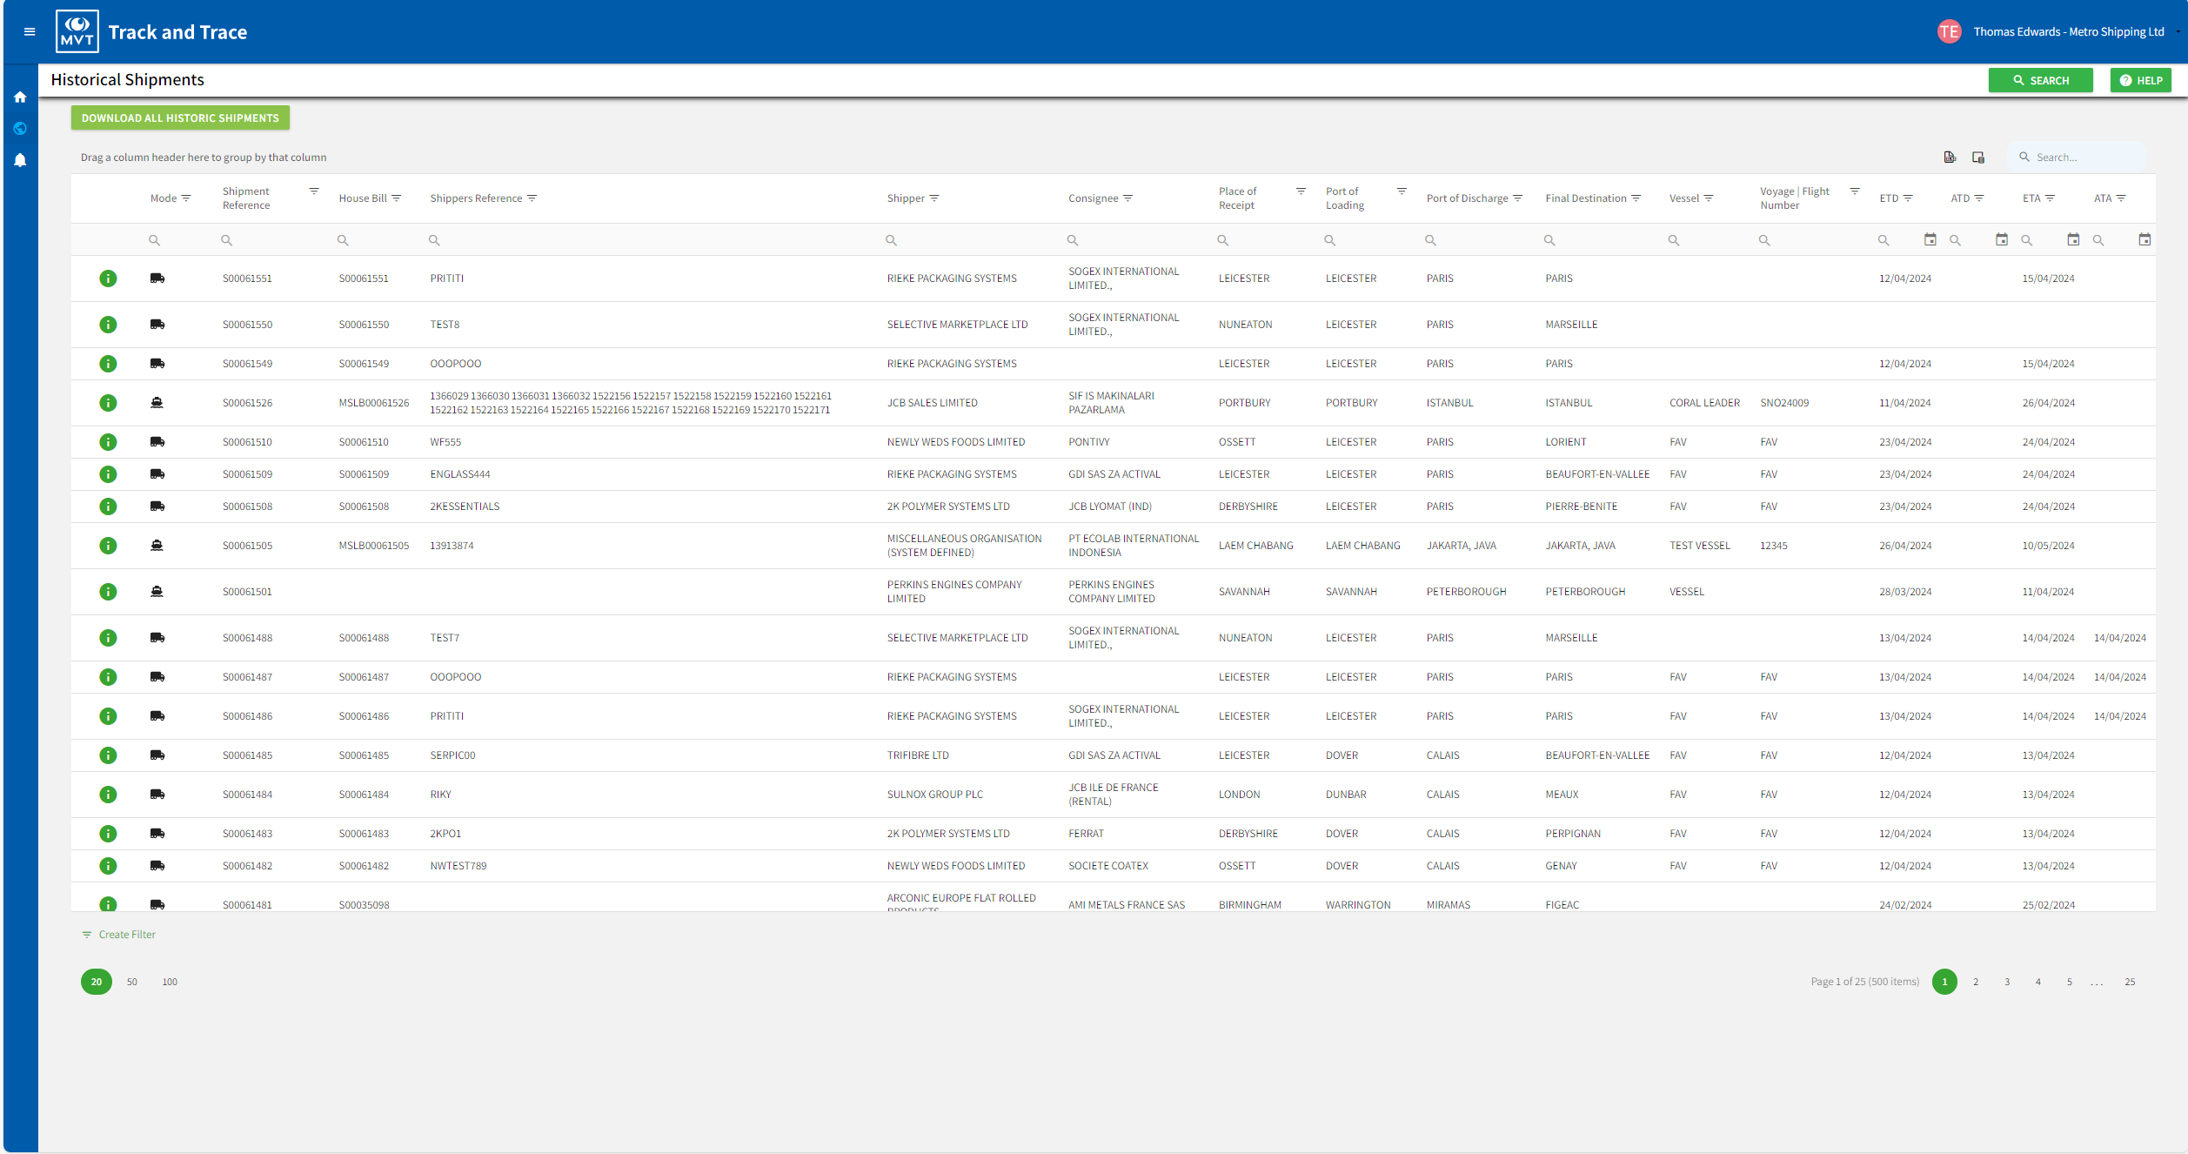This screenshot has width=2188, height=1154.
Task: Open info icon for shipment S00061551
Action: click(108, 278)
